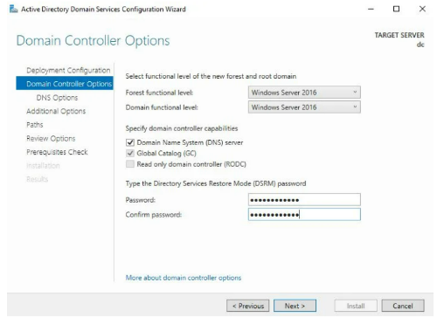Maximize the configuration wizard window

396,9
